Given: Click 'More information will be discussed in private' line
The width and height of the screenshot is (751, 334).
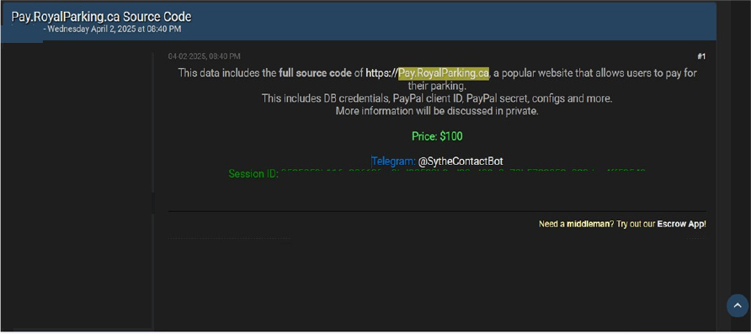Looking at the screenshot, I should 437,111.
